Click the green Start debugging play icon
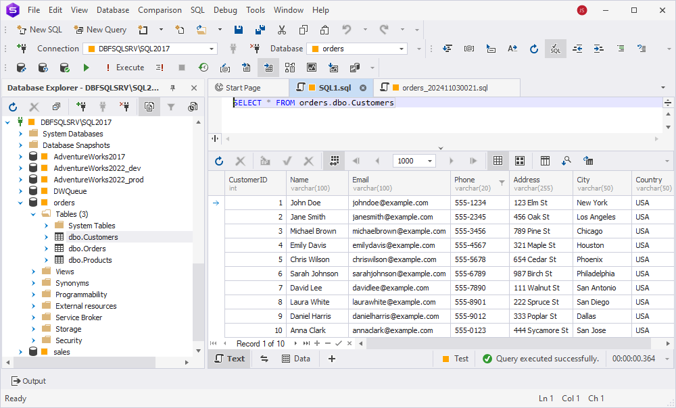This screenshot has width=676, height=408. coord(86,68)
